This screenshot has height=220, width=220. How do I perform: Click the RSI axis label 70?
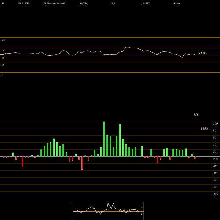[3, 51]
